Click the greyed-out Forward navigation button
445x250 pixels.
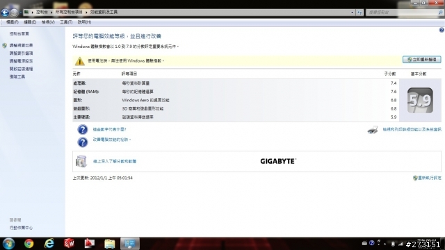coord(14,12)
